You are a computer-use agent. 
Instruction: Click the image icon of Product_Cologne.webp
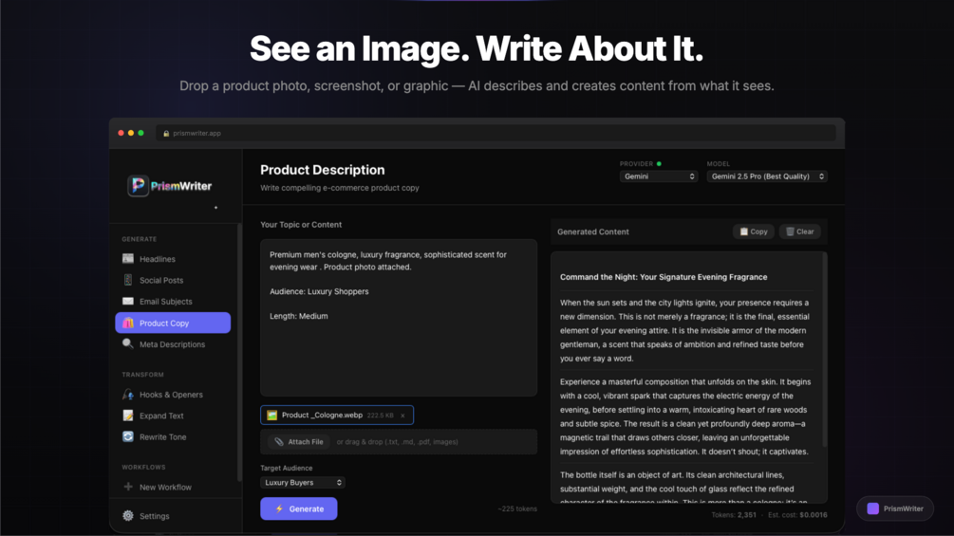click(272, 416)
